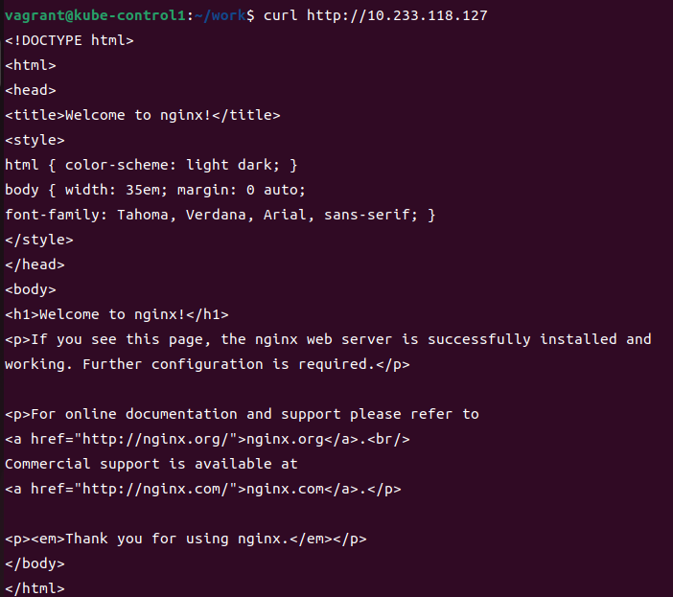Click the closing </html> tag
This screenshot has height=597, width=673.
[x=35, y=588]
